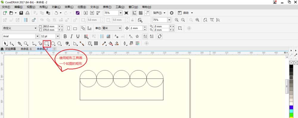
Task: Select the Interactive Fill bucket tool
Action: point(111,43)
